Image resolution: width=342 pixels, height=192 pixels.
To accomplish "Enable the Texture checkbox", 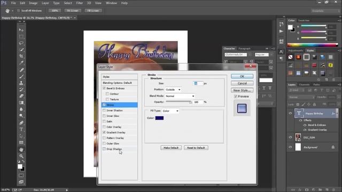I will 107,99.
